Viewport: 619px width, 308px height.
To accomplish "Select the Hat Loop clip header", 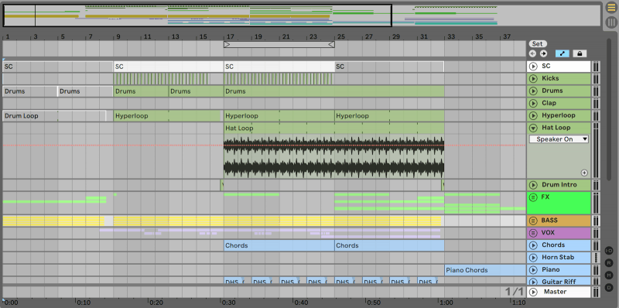I will point(334,128).
